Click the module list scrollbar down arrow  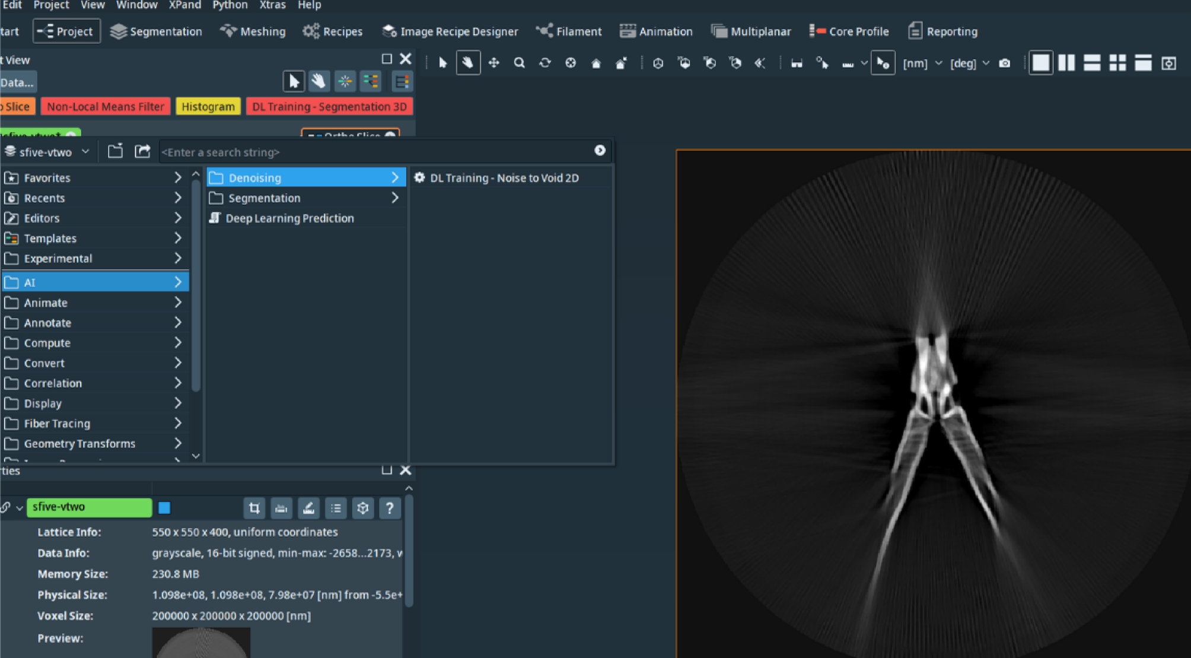(196, 456)
